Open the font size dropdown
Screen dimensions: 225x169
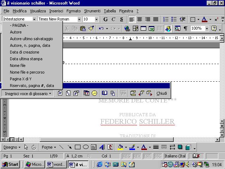coord(97,19)
